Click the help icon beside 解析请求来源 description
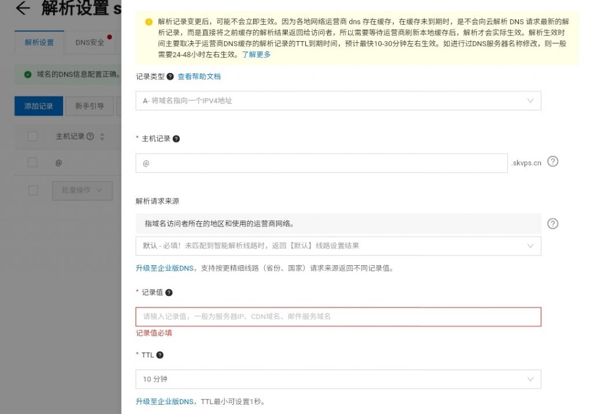The height and width of the screenshot is (414, 593). (552, 224)
